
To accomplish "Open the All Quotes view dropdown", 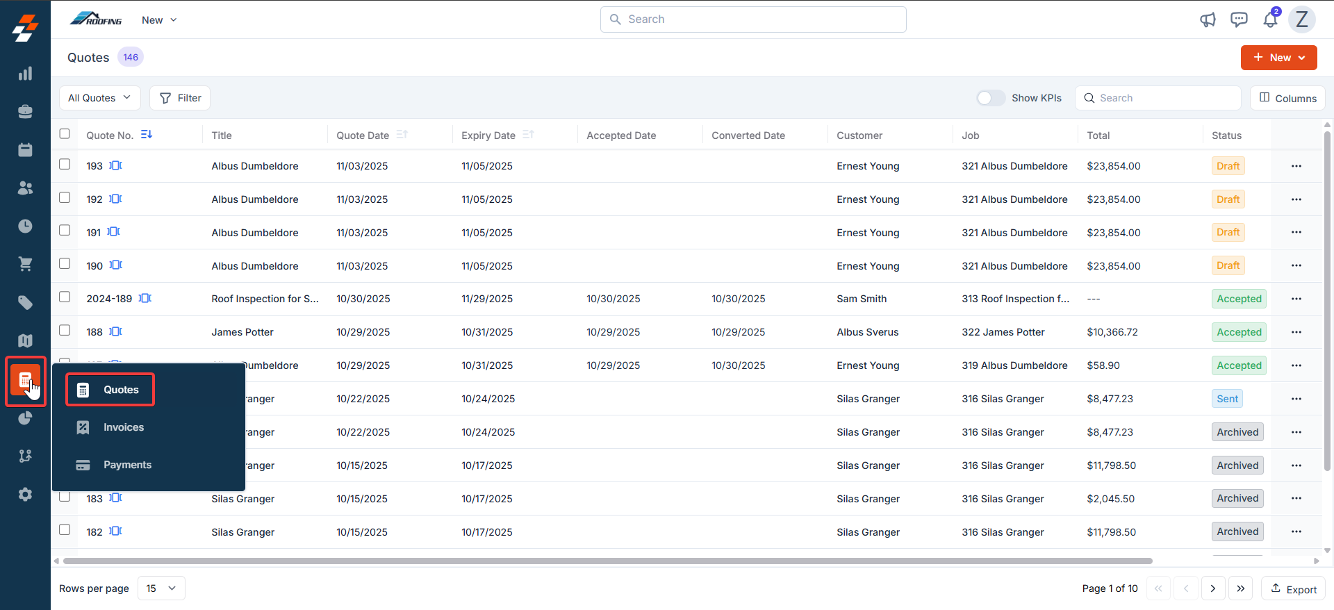I will click(99, 98).
